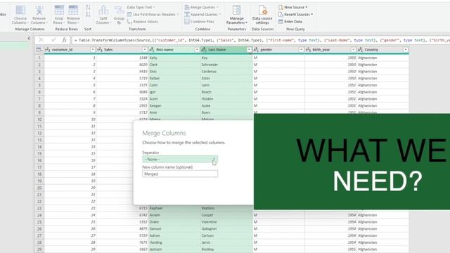450x253 pixels.
Task: Open birth_year column filter dropdown
Action: 353,50
